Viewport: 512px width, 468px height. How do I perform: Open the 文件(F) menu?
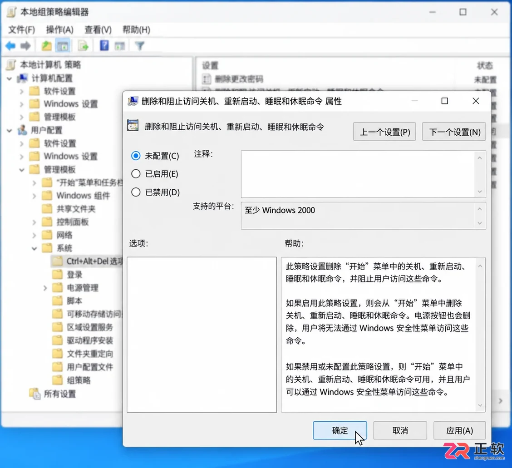click(21, 30)
